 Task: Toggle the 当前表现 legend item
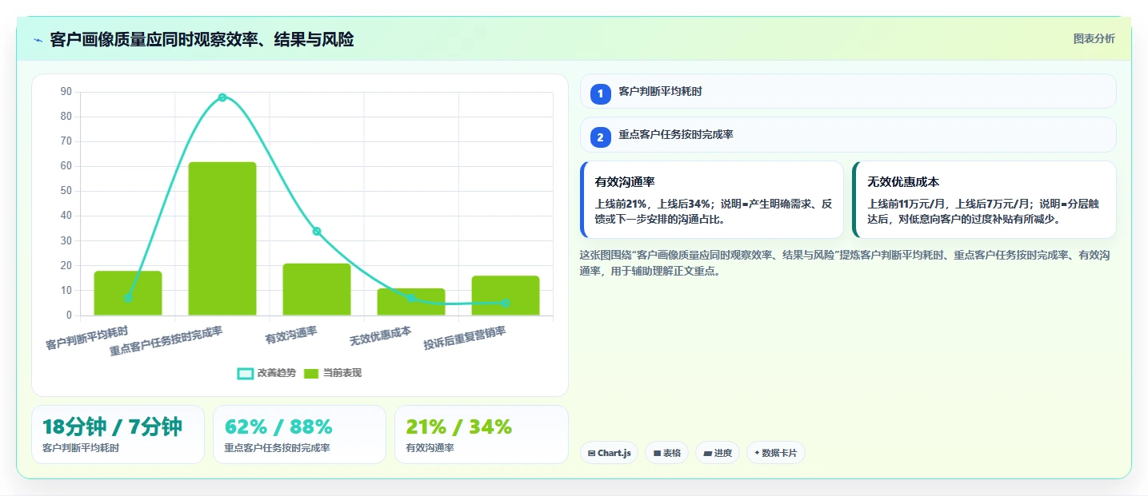coord(333,373)
